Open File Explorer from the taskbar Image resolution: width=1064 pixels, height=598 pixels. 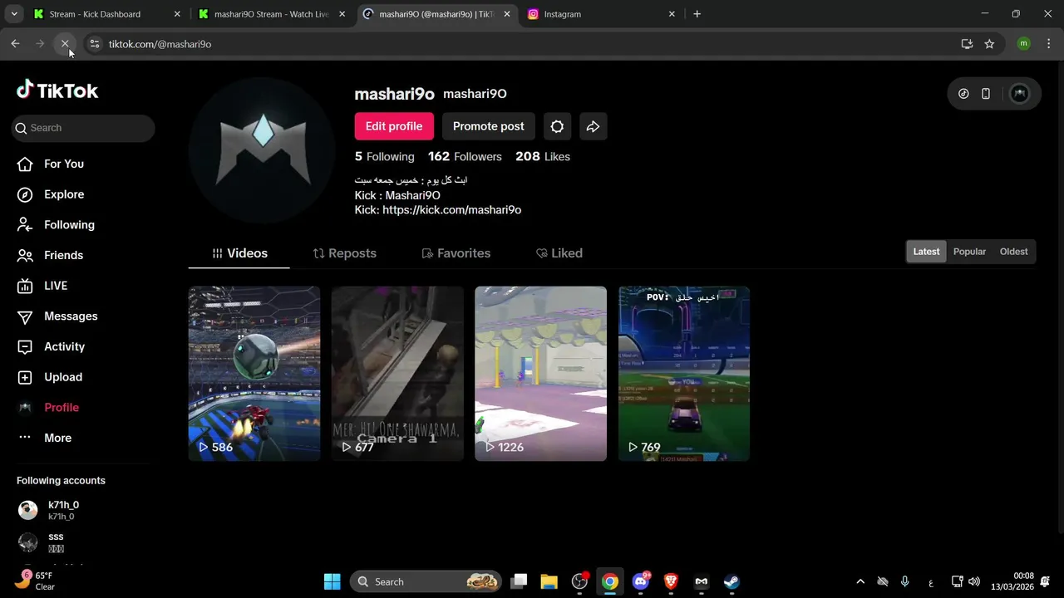pyautogui.click(x=549, y=581)
